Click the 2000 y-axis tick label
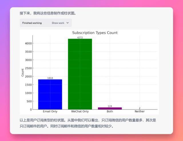Viewport: 183px width, 141px height. (28, 76)
